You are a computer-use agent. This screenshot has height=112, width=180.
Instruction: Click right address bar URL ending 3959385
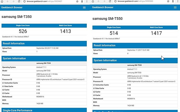pos(135,1)
